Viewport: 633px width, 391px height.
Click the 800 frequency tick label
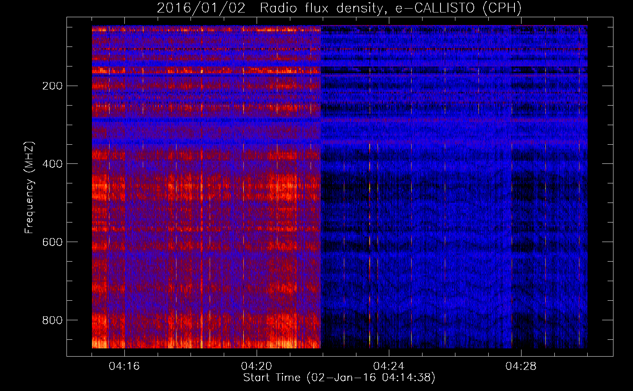tap(52, 320)
